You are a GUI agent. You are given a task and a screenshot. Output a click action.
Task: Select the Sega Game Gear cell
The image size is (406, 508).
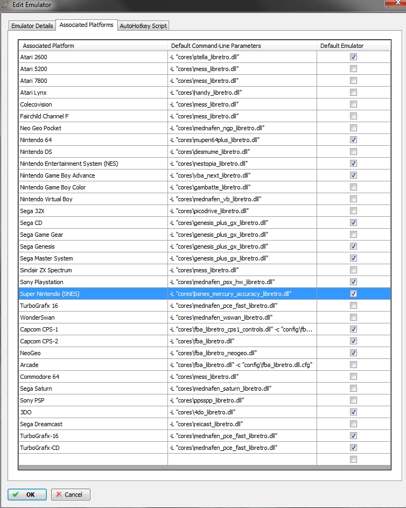point(93,235)
